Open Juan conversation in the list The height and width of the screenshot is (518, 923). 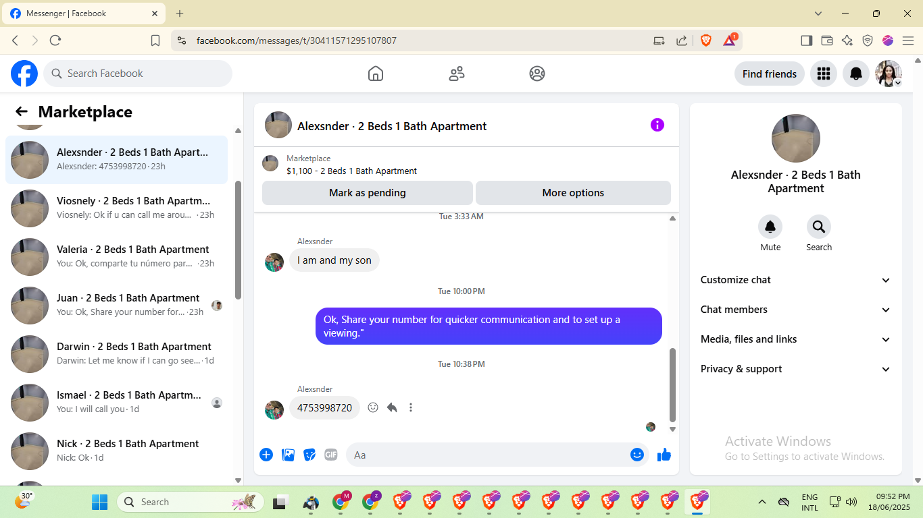[117, 306]
